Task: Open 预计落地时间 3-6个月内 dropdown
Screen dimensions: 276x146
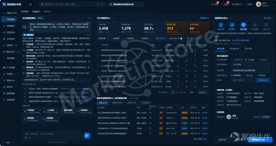Action: pos(250,64)
